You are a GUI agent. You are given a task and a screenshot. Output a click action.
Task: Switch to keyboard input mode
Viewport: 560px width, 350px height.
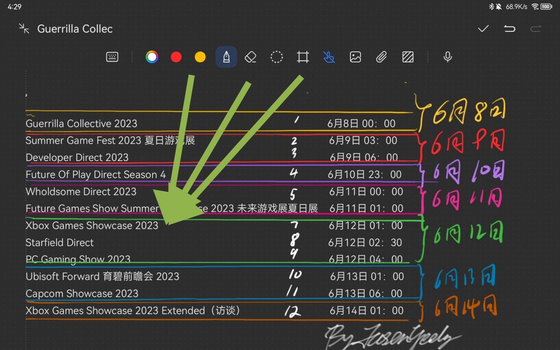(112, 57)
